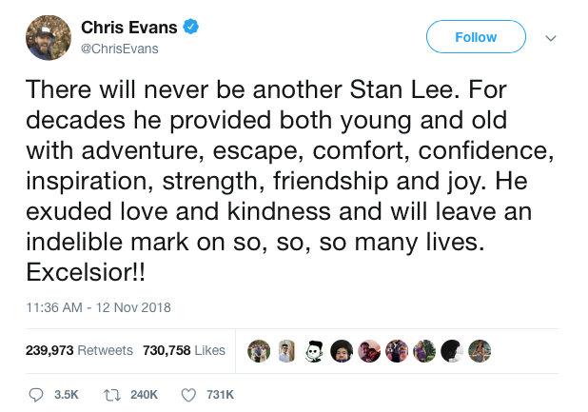Open the cartoon drawing liker avatar
The height and width of the screenshot is (412, 588).
313,350
